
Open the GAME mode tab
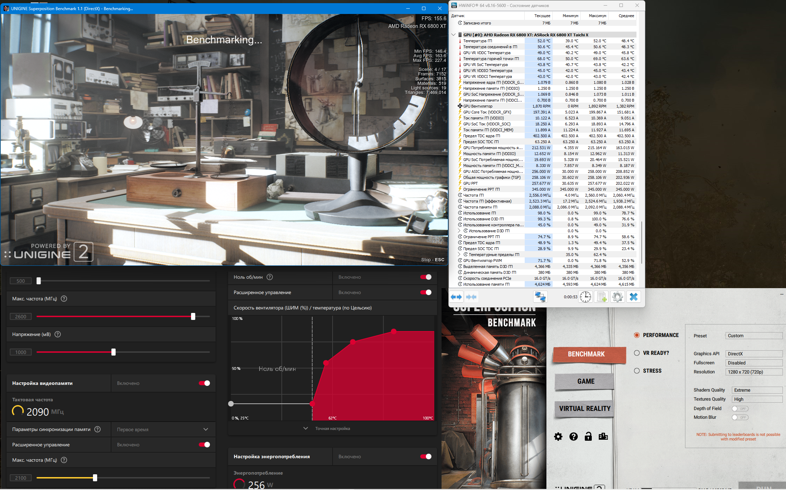coord(585,381)
